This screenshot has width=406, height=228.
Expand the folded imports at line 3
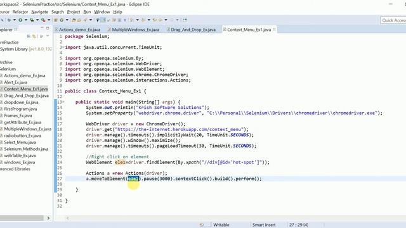click(63, 47)
